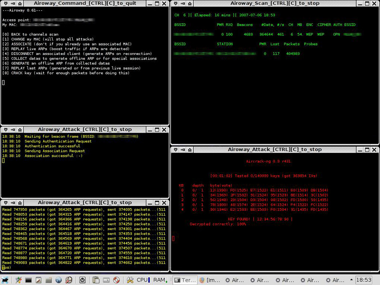Viewport: 380px width, 285px height.
Task: Click the drive mount icon in taskbar
Action: click(106, 280)
